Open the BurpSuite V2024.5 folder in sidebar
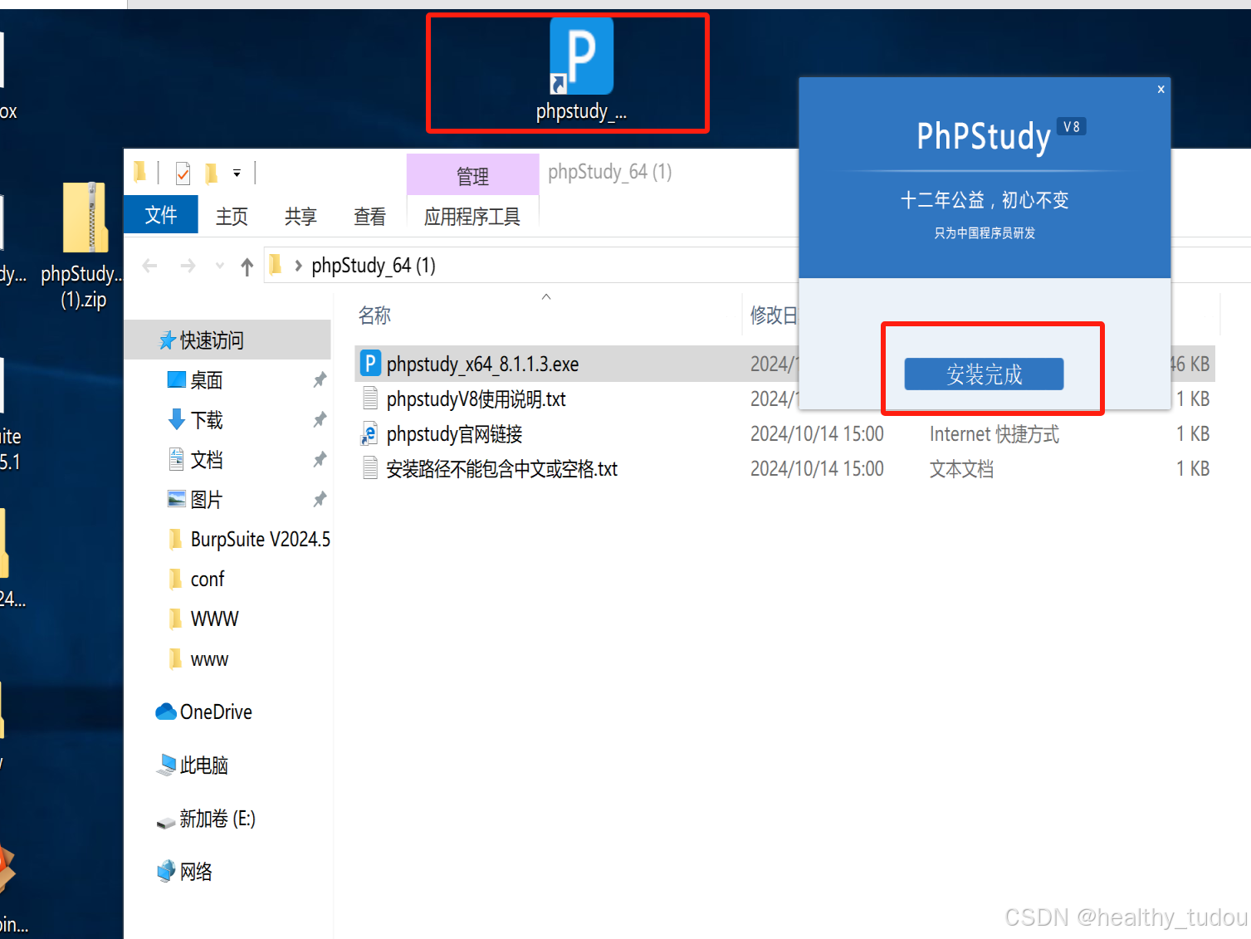Viewport: 1251px width, 939px height. point(260,539)
